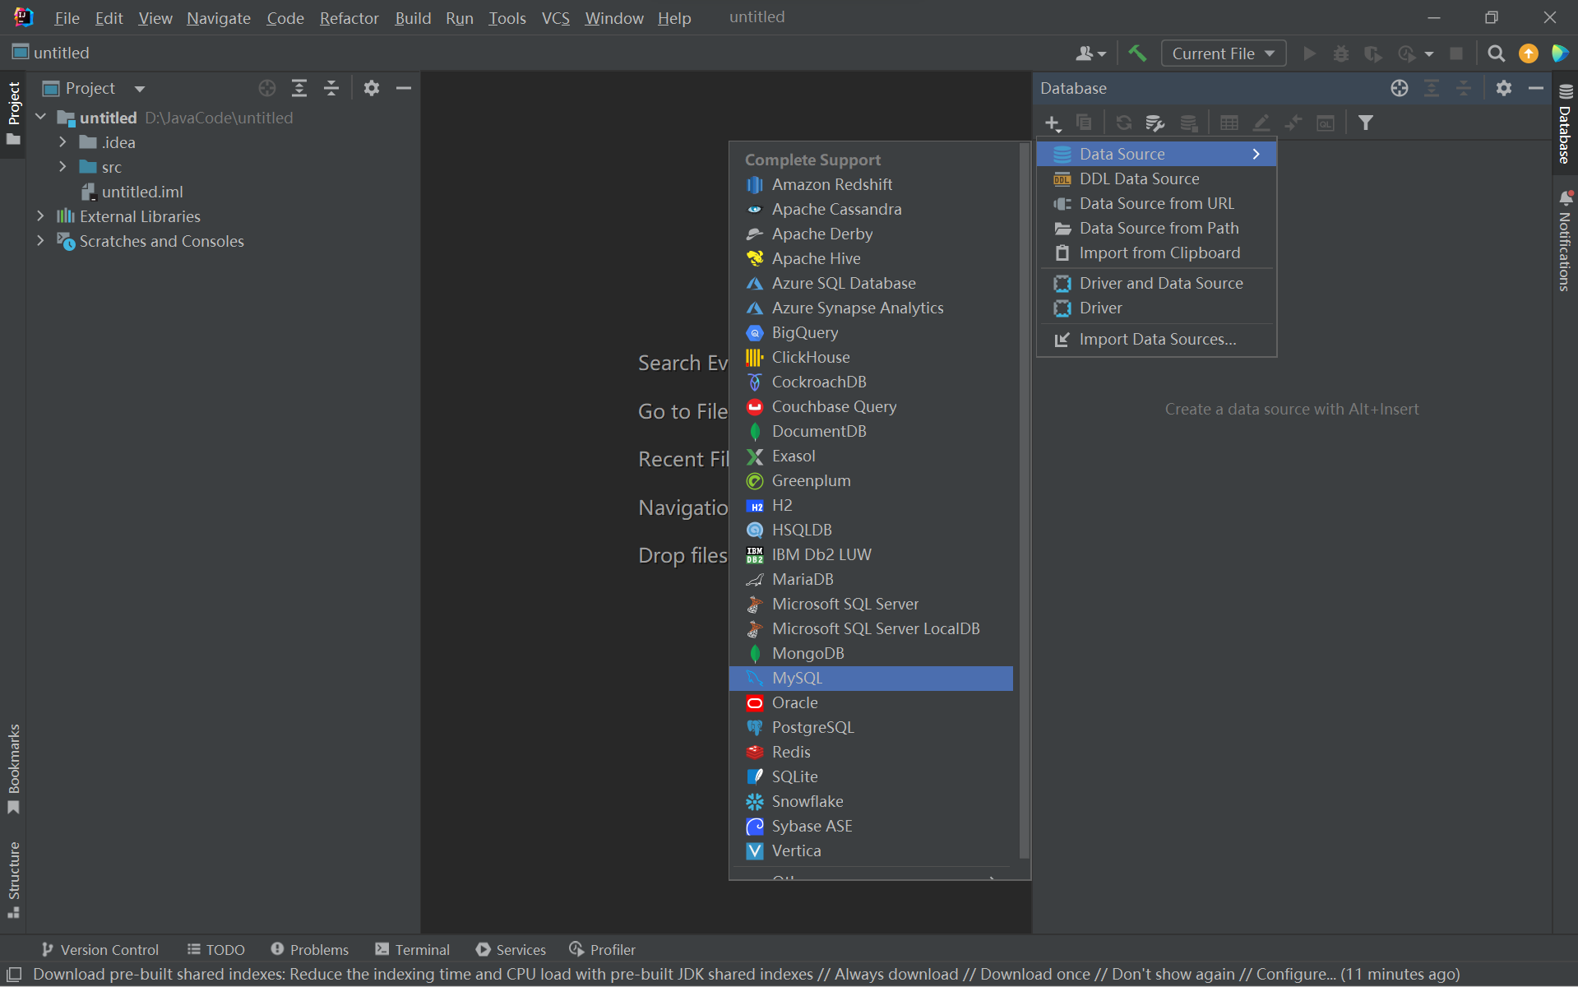
Task: Open the Jump to Query Console icon
Action: 1326,122
